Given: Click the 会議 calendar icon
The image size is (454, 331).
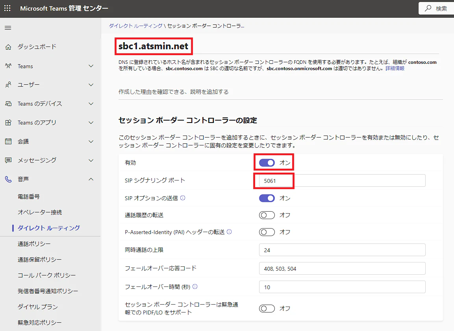Looking at the screenshot, I should pos(8,141).
